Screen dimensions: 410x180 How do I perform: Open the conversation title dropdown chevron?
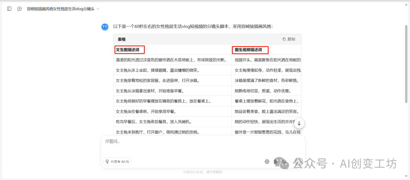[98, 9]
